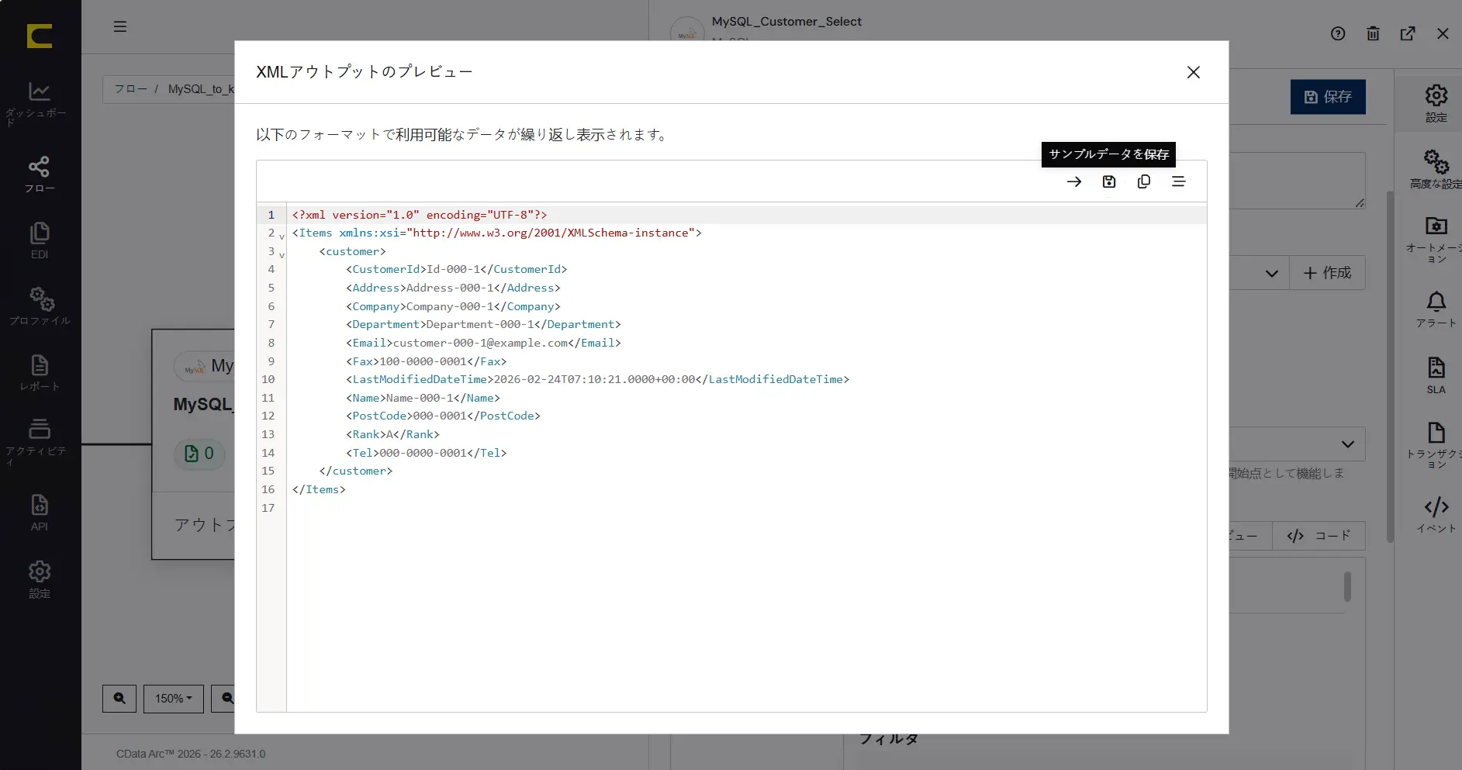1462x770 pixels.
Task: Switch to the SLA tab
Action: pos(1436,376)
